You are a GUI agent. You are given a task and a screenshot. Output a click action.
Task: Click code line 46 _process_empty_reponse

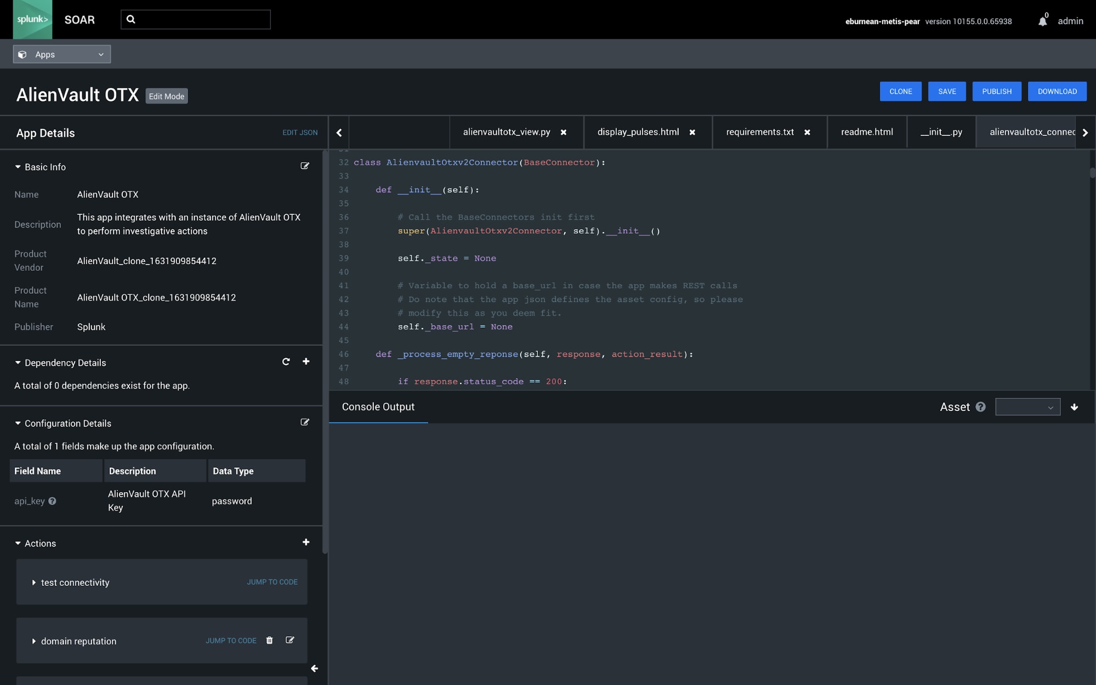(535, 354)
